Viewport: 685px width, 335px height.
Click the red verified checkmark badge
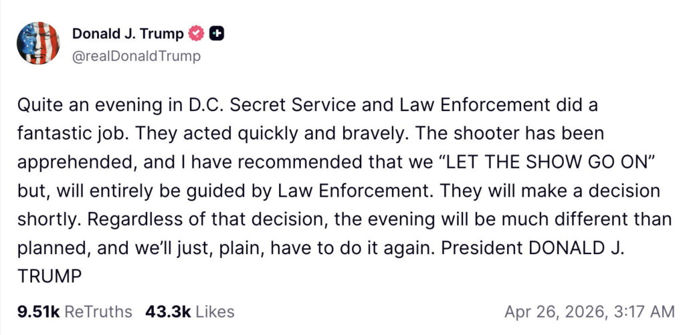coord(198,33)
